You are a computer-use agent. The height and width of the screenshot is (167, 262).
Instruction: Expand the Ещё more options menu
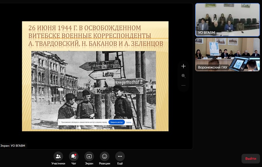(x=120, y=157)
